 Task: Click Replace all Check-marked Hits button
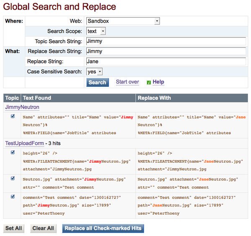coord(103,228)
